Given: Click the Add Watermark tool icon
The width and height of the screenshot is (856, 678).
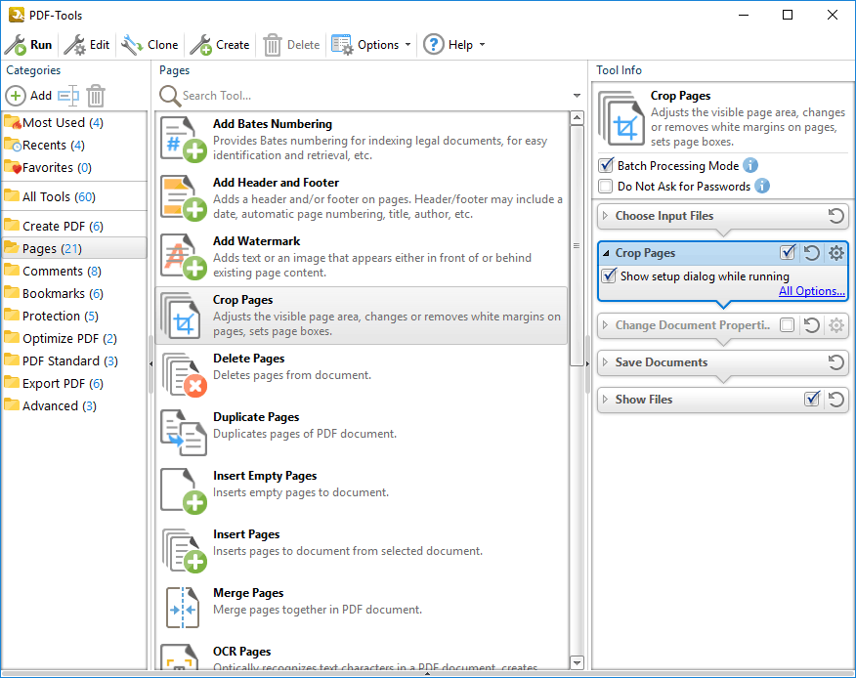Looking at the screenshot, I should click(183, 257).
